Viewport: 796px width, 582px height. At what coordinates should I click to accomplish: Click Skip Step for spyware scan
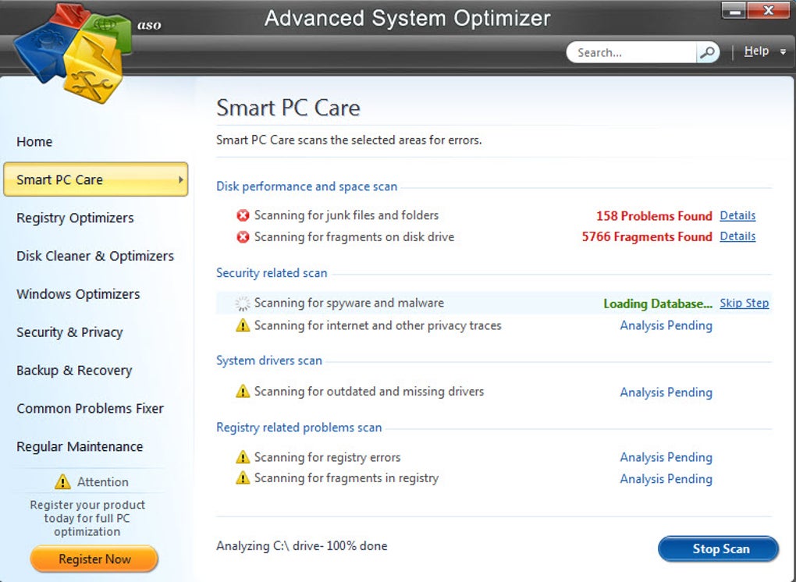pyautogui.click(x=744, y=303)
